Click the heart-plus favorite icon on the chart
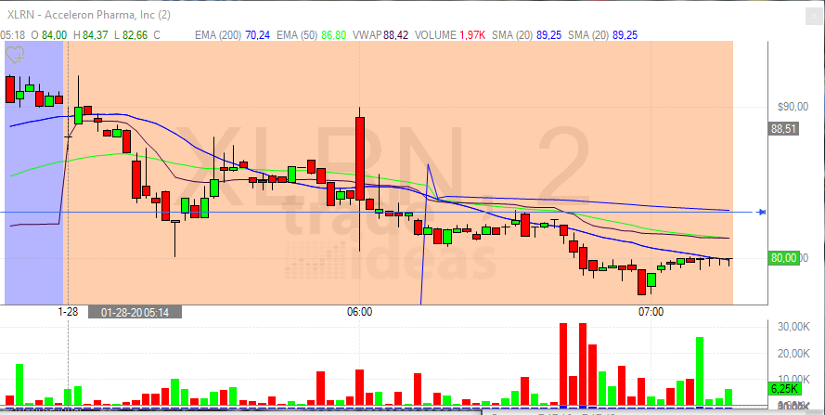 15,55
